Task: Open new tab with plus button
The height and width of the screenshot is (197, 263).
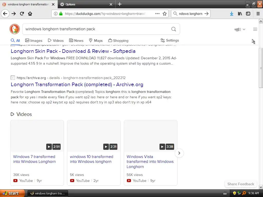Action: point(120,4)
